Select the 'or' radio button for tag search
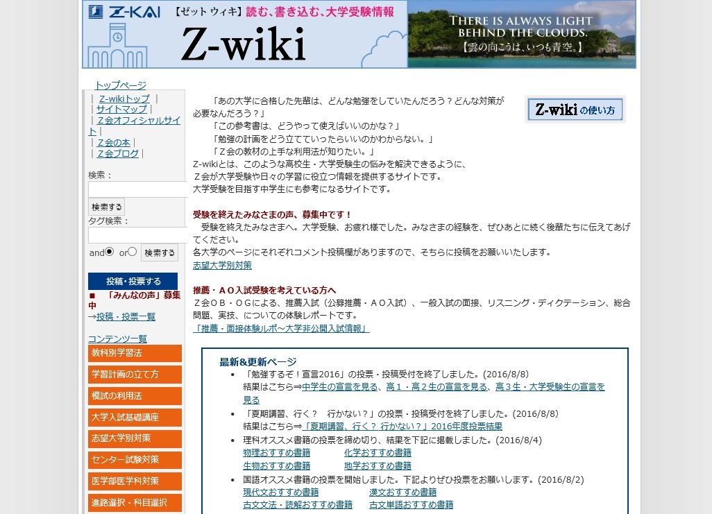 pyautogui.click(x=132, y=251)
